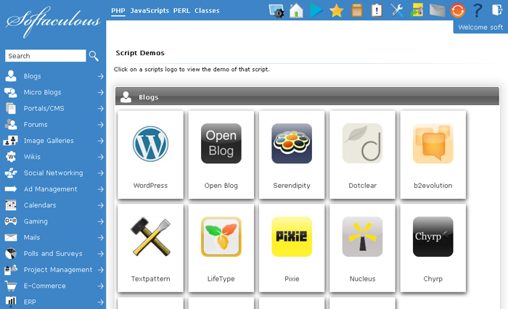
Task: Open the Ad Management category label
Action: click(x=50, y=189)
